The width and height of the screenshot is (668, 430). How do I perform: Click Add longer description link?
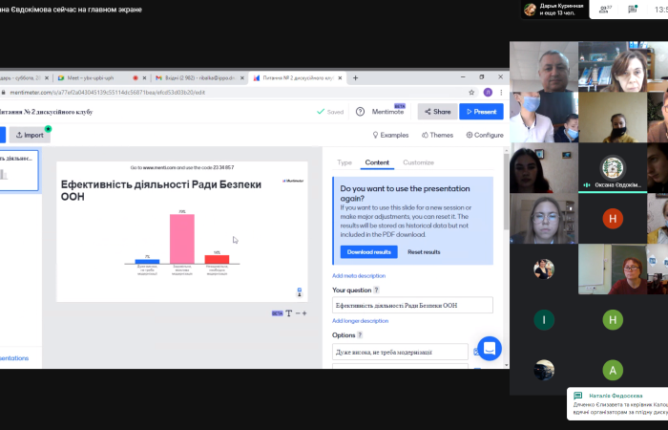click(360, 321)
